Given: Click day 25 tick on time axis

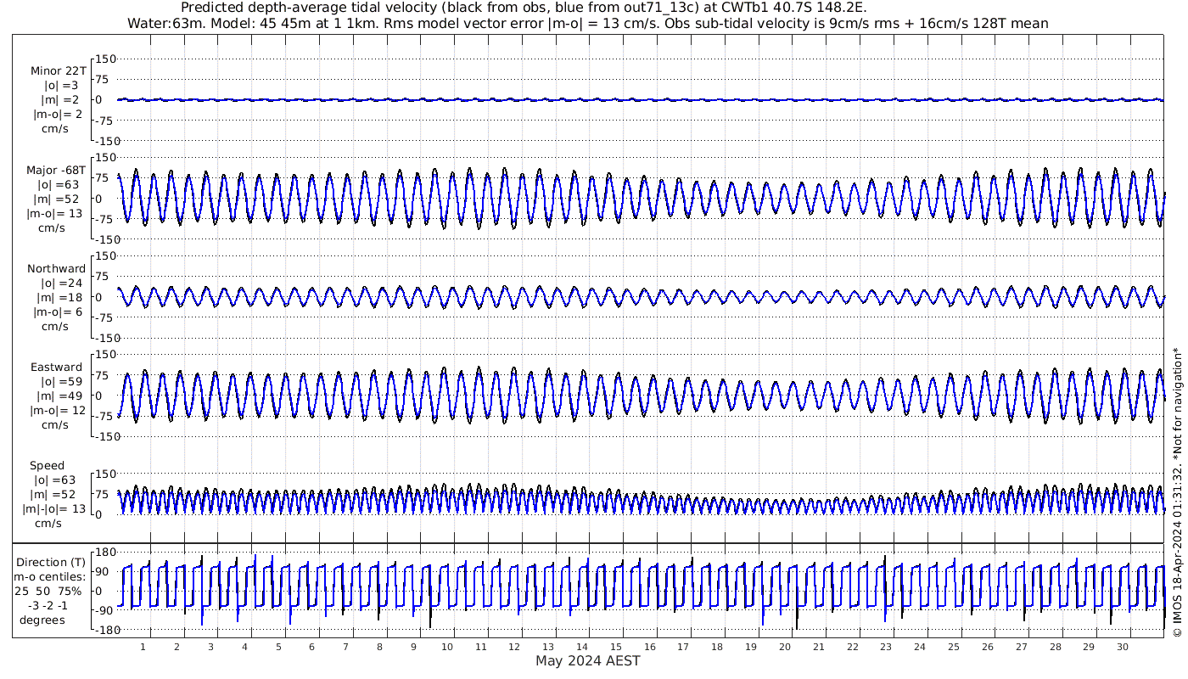Looking at the screenshot, I should [x=954, y=647].
